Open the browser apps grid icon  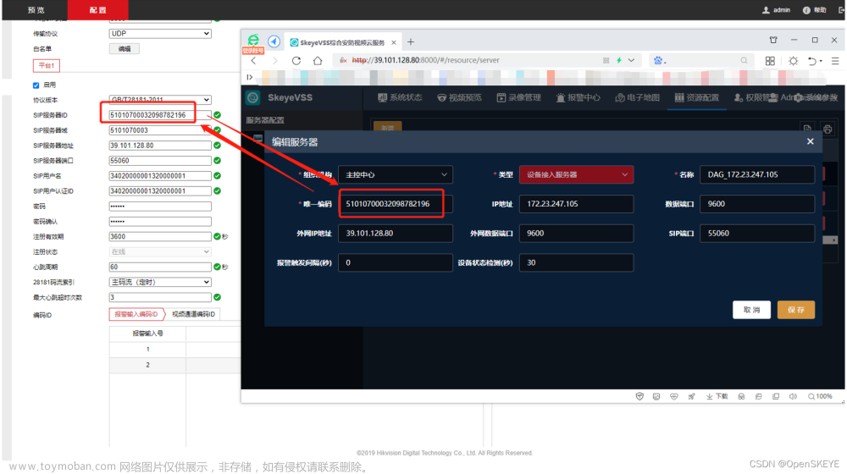(770, 61)
